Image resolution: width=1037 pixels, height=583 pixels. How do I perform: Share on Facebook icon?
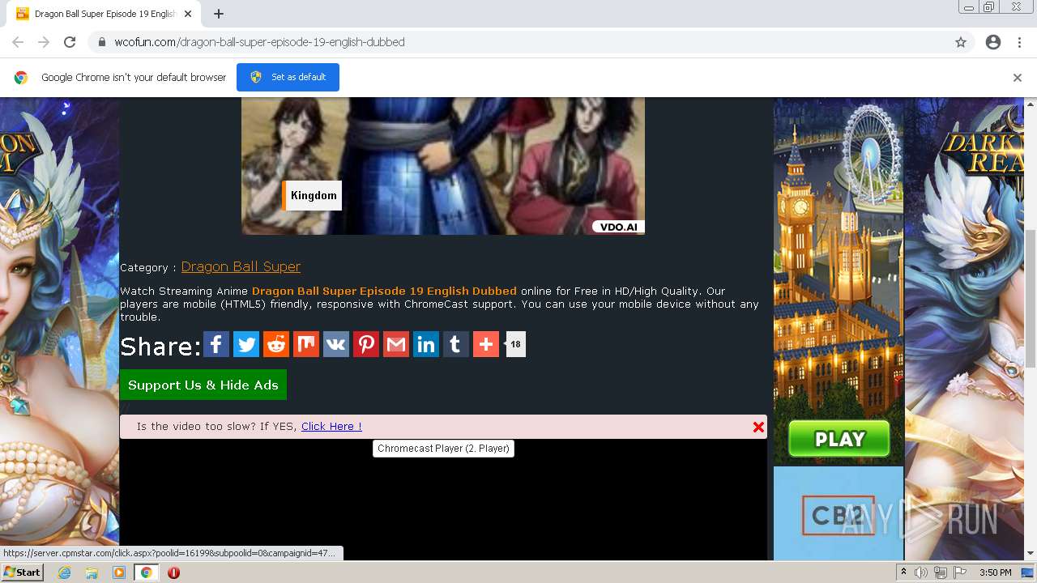tap(216, 344)
